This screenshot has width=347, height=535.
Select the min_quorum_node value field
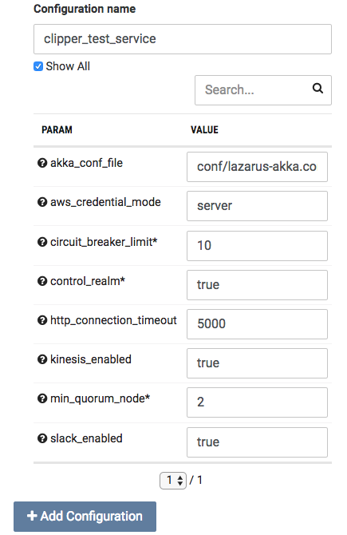click(x=257, y=402)
